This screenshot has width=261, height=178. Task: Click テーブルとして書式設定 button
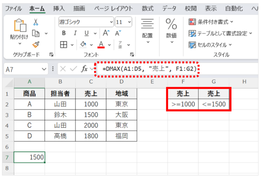pos(220,33)
